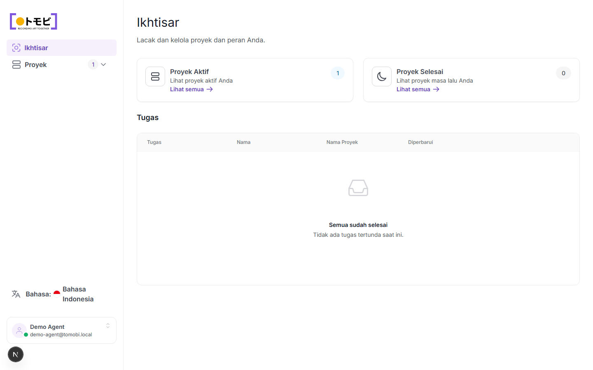Image resolution: width=593 pixels, height=370 pixels.
Task: Click the Proyek Aktif card icon
Action: (x=155, y=76)
